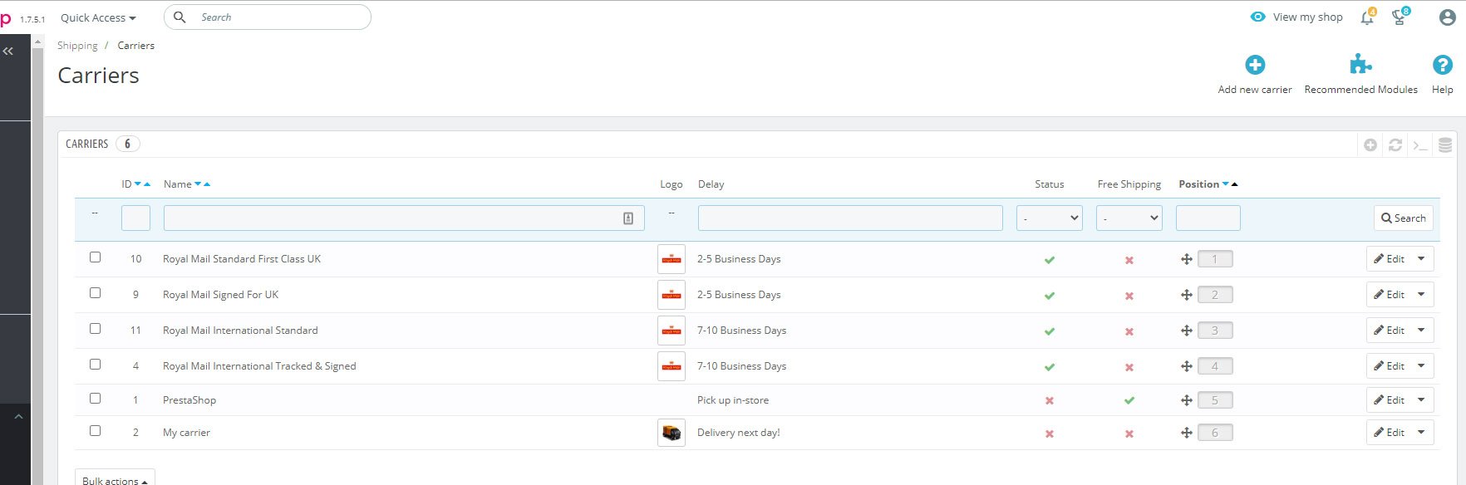
Task: Click Royal Mail International Standard logo
Action: 672,331
